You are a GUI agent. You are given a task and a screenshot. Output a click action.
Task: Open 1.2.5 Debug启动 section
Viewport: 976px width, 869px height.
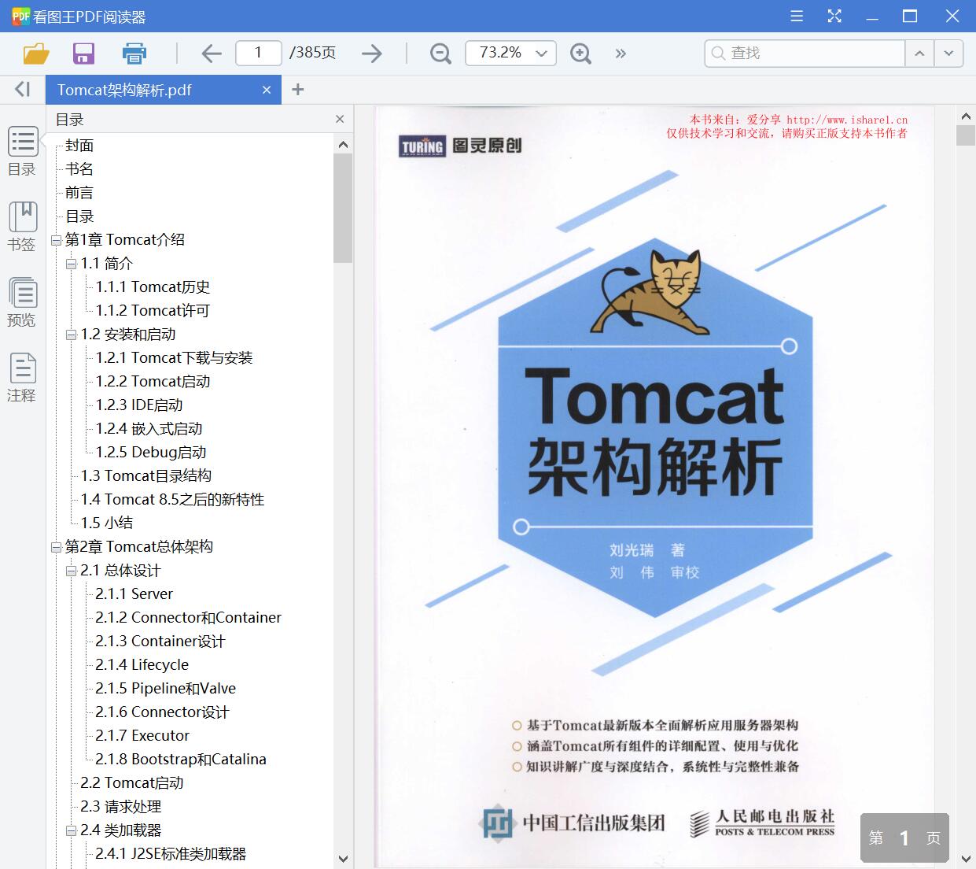[x=151, y=453]
